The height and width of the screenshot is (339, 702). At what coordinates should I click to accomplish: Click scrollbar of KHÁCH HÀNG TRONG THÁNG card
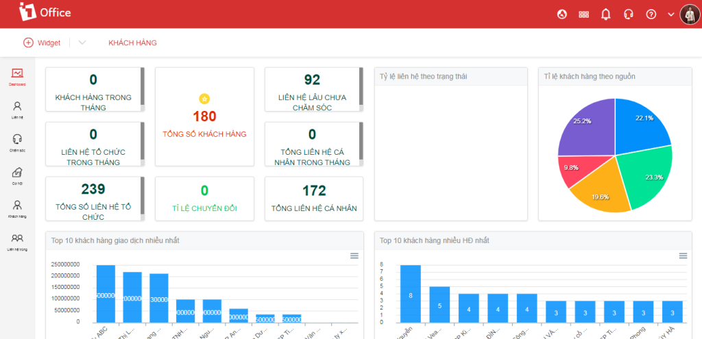[x=143, y=86]
